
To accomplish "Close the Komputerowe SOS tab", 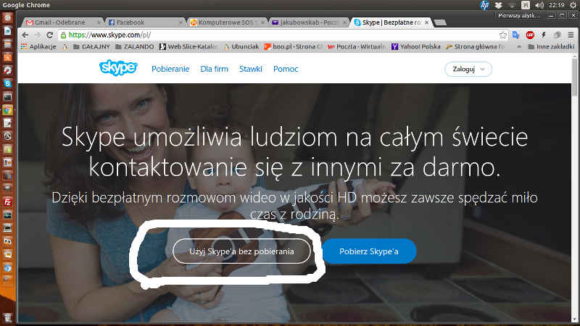I will 262,22.
